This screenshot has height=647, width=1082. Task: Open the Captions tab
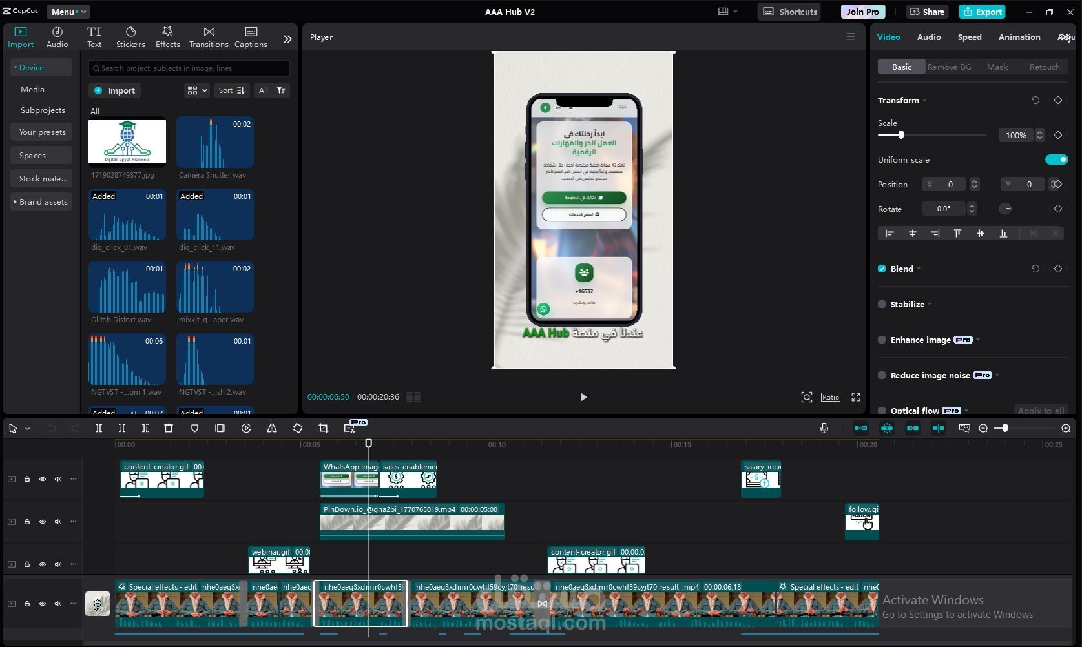pos(251,37)
